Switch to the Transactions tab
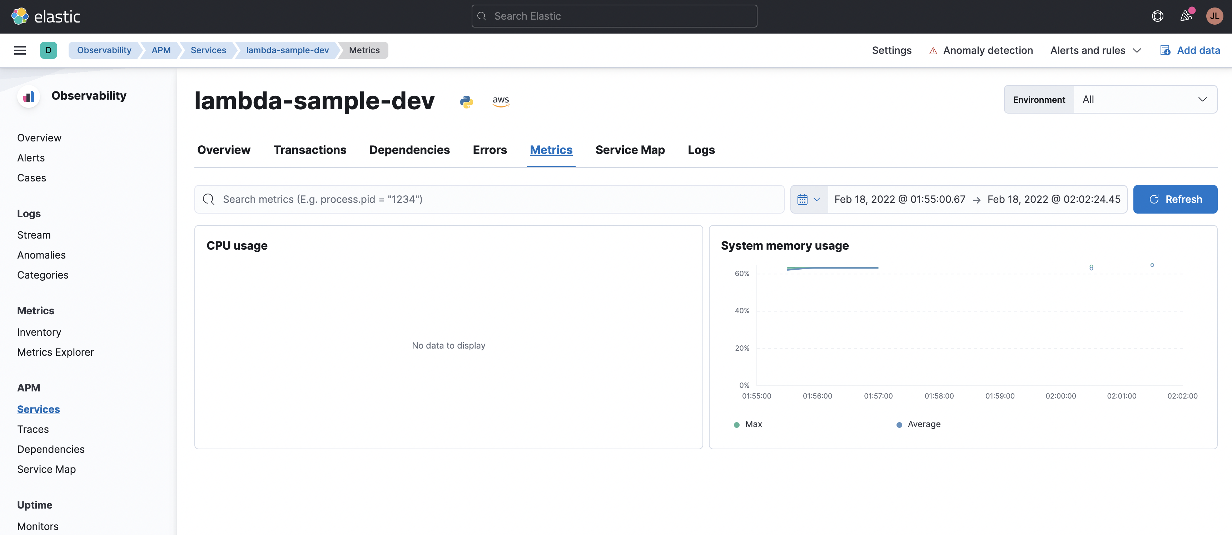The width and height of the screenshot is (1232, 535). (310, 150)
